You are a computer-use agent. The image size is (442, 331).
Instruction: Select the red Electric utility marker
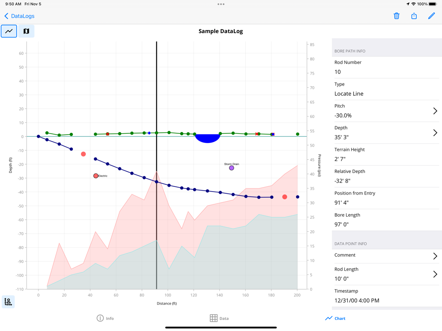[96, 176]
